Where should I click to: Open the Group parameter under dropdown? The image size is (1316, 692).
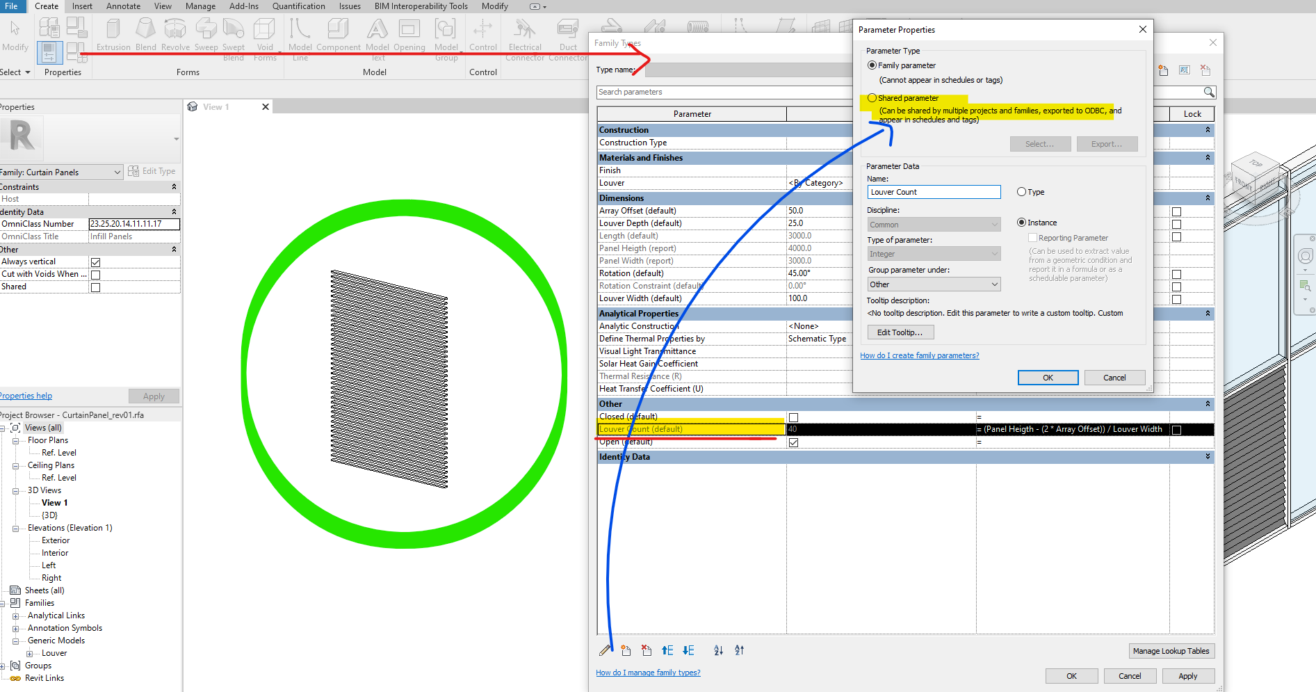[x=933, y=284]
